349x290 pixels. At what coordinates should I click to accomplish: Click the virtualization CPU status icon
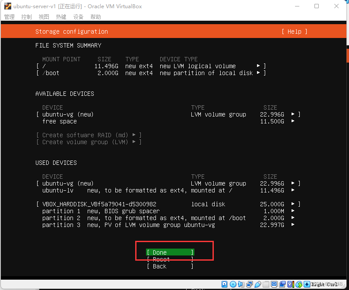point(290,284)
